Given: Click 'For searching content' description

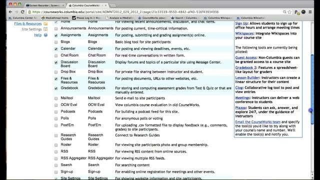Looking at the screenshot, I should point(132,165).
